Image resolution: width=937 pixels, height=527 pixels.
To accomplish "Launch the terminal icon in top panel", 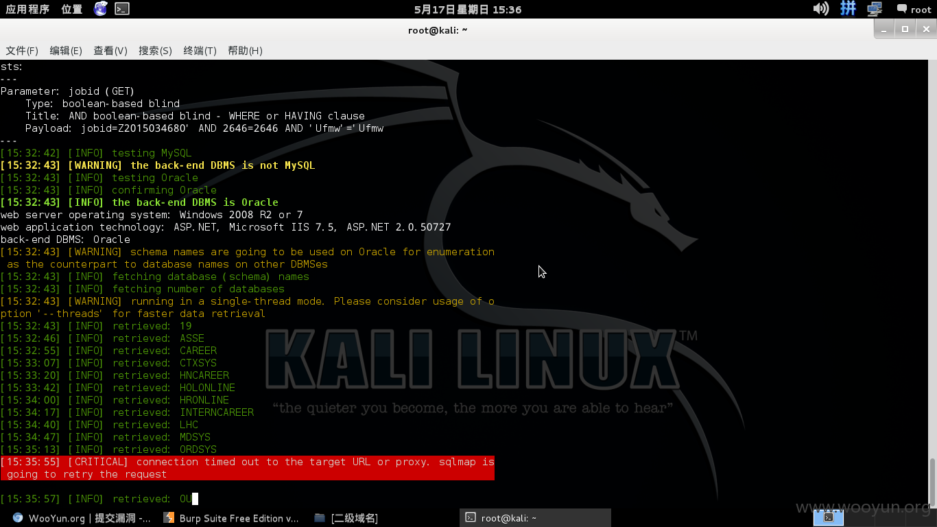I will 122,9.
